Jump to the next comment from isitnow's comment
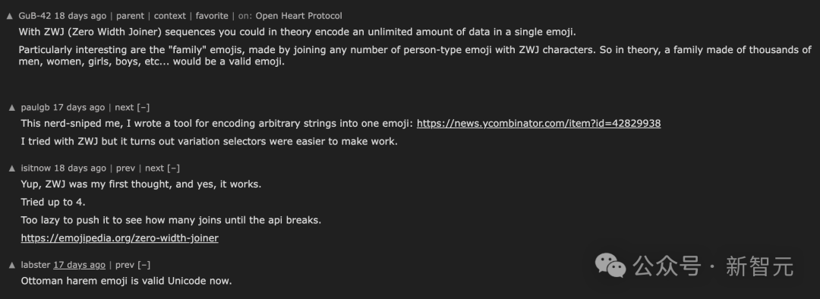This screenshot has width=820, height=299. 154,168
